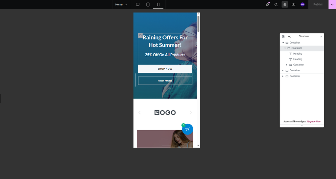Click the FIND MORE button
Screen dimensions: 336x179
point(165,81)
